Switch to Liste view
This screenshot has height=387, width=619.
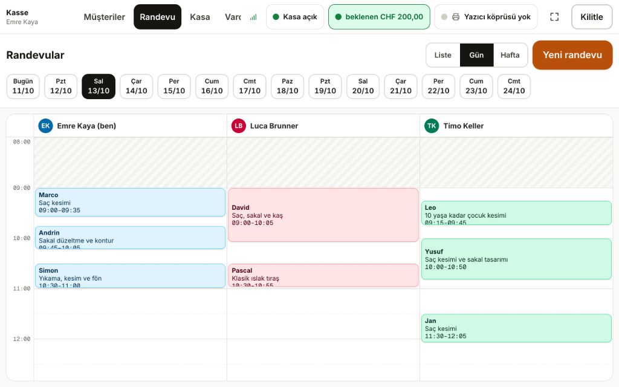[x=443, y=55]
